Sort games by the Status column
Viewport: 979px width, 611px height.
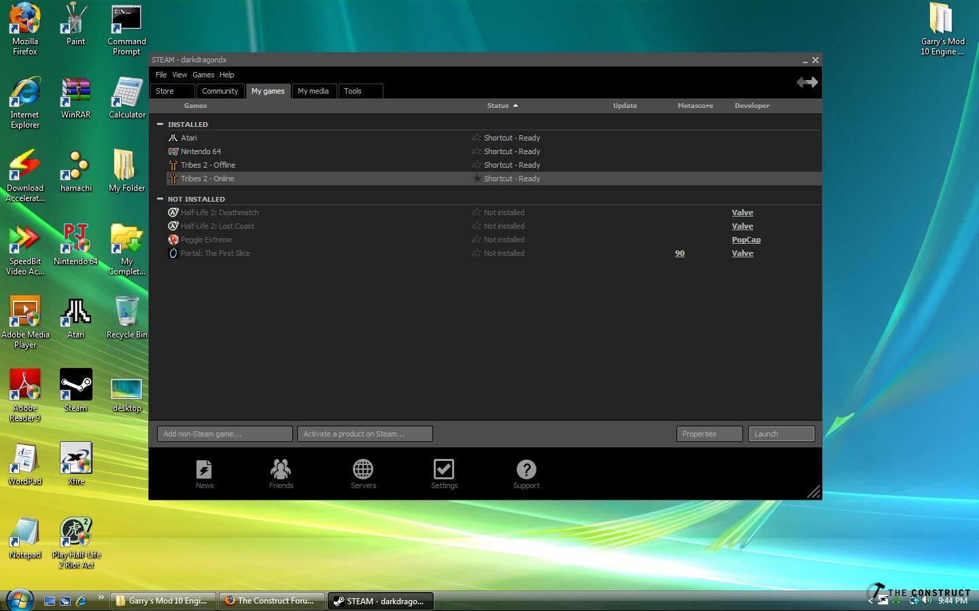(502, 105)
